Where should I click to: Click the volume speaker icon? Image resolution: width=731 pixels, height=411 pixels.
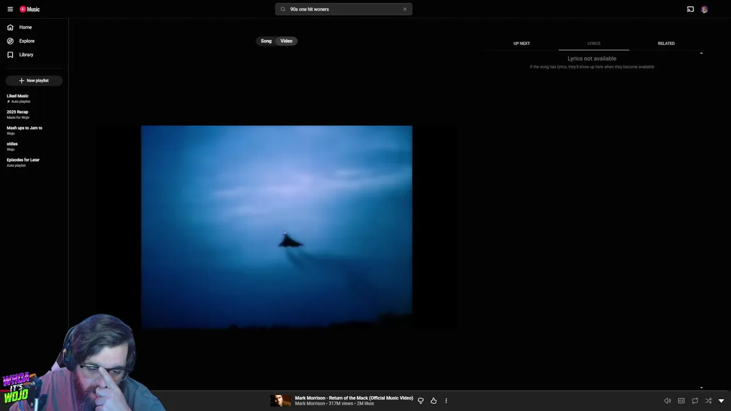[668, 401]
